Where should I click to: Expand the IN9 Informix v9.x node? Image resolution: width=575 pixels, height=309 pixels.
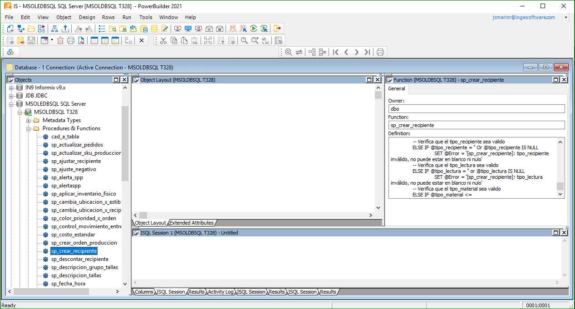[11, 88]
